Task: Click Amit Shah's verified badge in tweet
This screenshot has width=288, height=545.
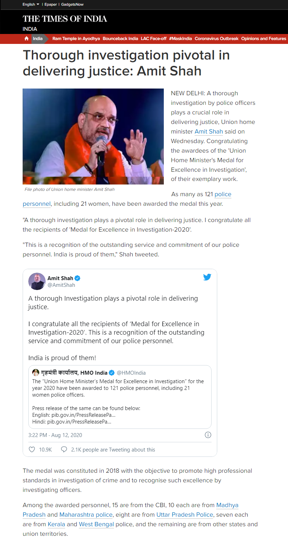Action: coord(77,278)
